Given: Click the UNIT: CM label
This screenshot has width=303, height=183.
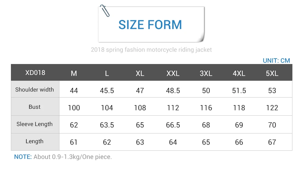Looking at the screenshot, I should [x=276, y=61].
